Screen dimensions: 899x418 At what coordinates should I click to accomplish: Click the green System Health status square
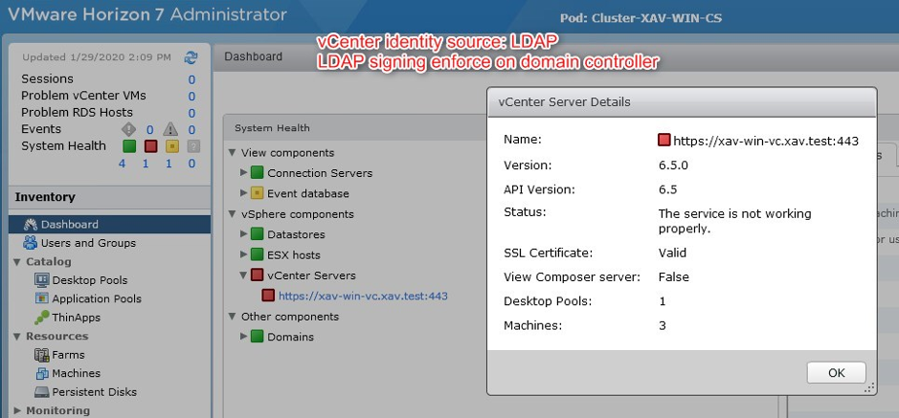[x=129, y=146]
